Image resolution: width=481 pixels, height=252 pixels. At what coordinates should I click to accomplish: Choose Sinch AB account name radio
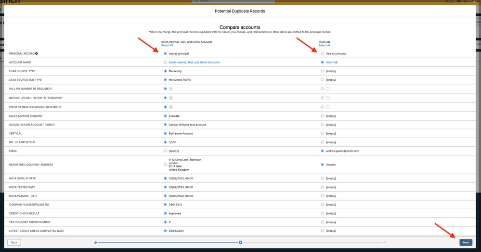click(x=323, y=62)
